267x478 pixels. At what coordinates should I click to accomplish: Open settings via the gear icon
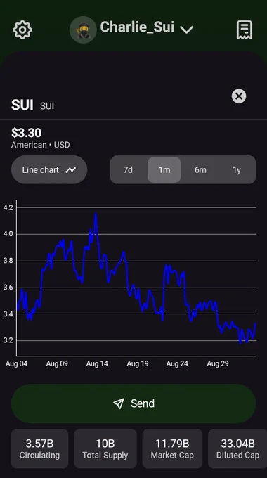tap(22, 30)
